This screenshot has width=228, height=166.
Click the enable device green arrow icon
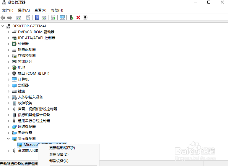(72, 18)
